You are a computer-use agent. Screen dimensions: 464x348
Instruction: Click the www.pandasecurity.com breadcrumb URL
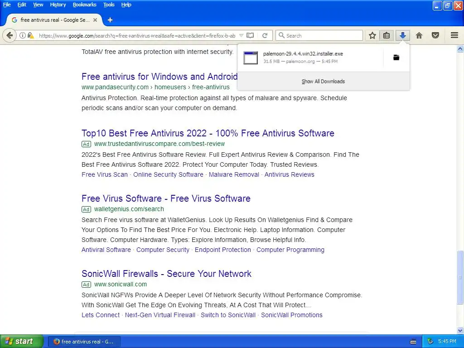point(155,87)
